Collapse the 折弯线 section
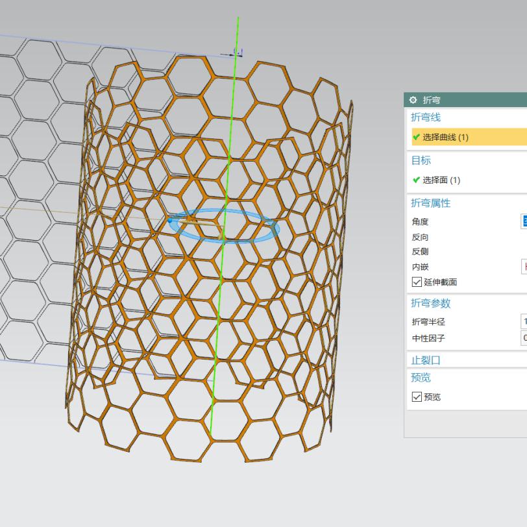Viewport: 527px width, 527px height. click(426, 117)
